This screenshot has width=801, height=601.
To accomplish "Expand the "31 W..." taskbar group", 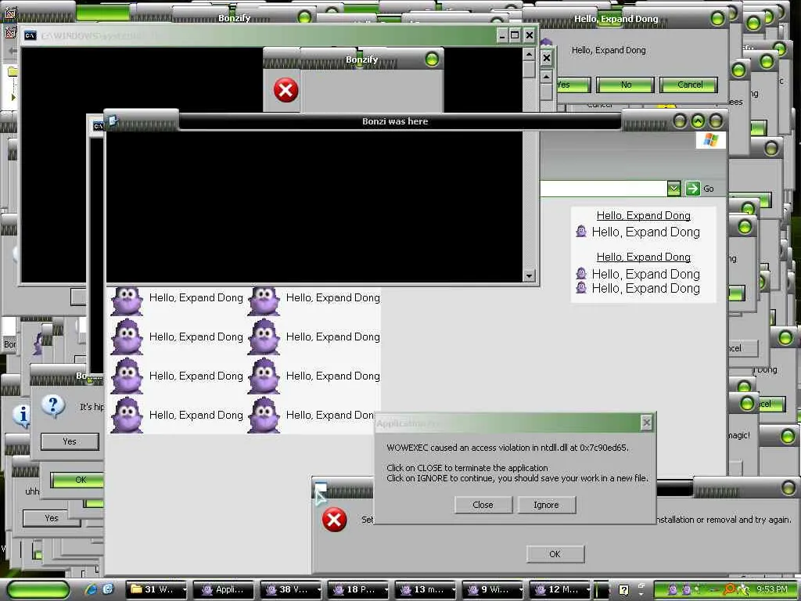I will tap(157, 590).
